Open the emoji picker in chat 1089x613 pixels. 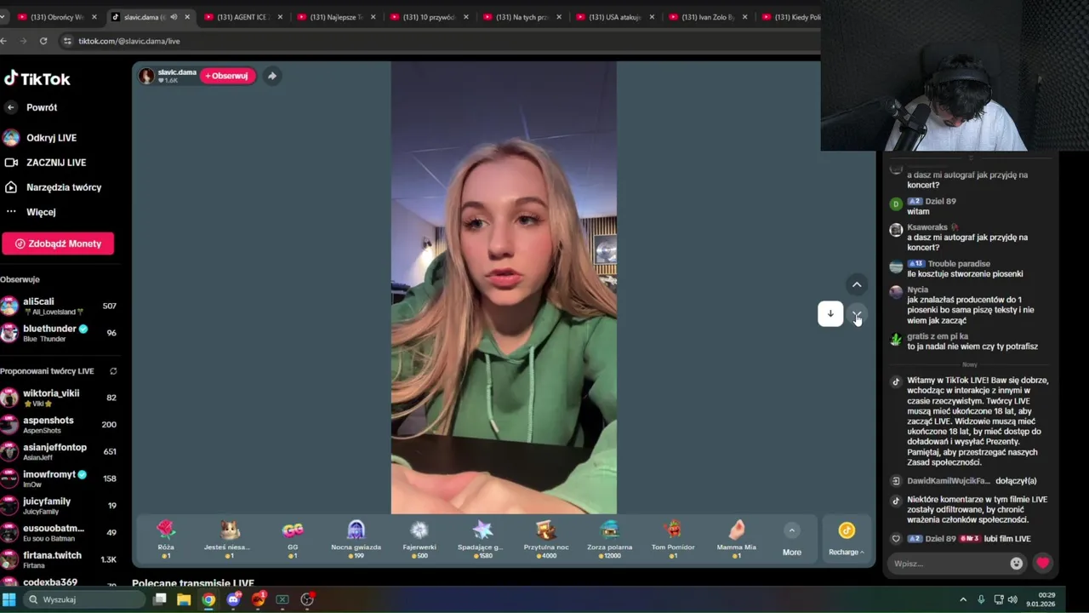[x=1017, y=564]
